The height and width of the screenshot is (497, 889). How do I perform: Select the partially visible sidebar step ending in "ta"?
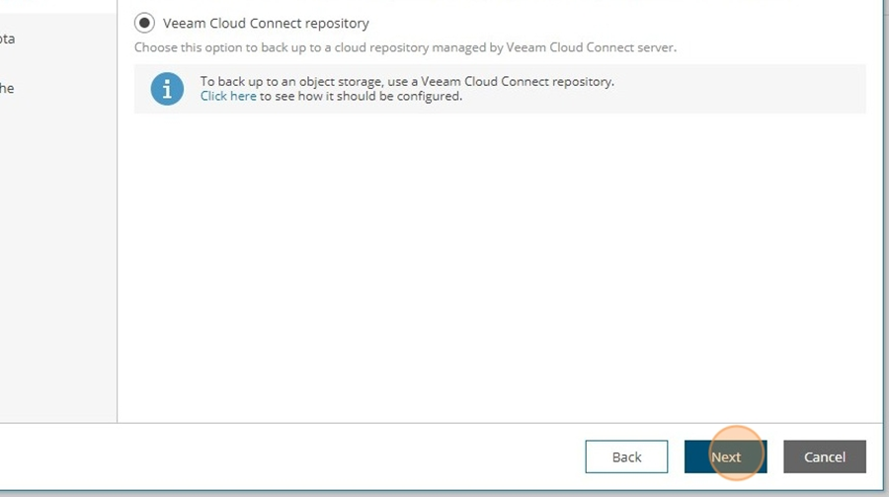click(7, 40)
